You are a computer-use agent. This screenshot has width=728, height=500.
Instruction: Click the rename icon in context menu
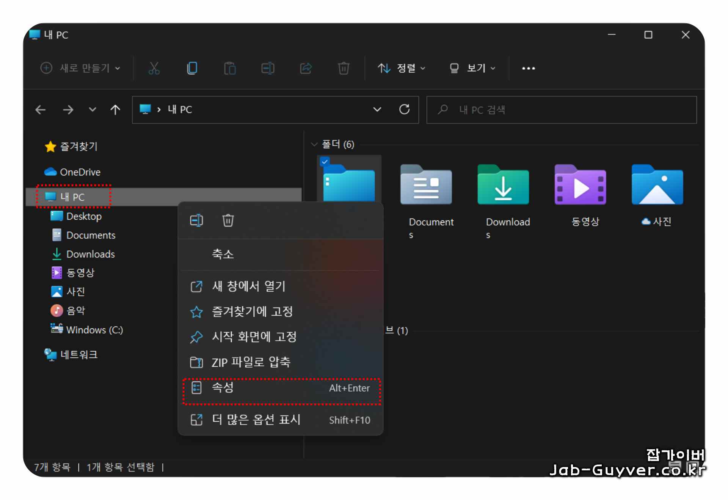pos(196,220)
